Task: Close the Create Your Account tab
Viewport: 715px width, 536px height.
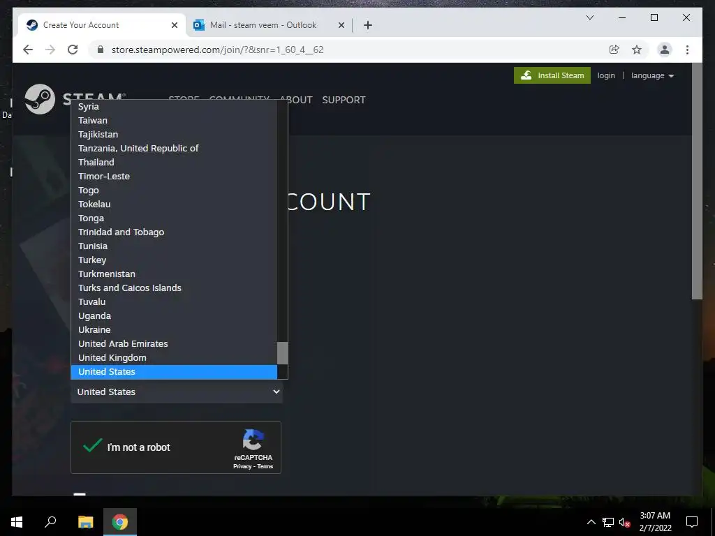Action: (x=174, y=25)
